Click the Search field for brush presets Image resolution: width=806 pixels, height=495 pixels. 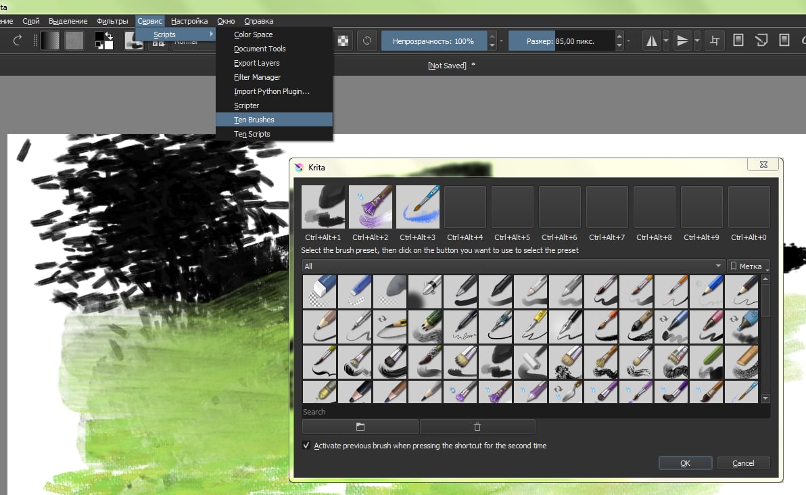tap(536, 412)
